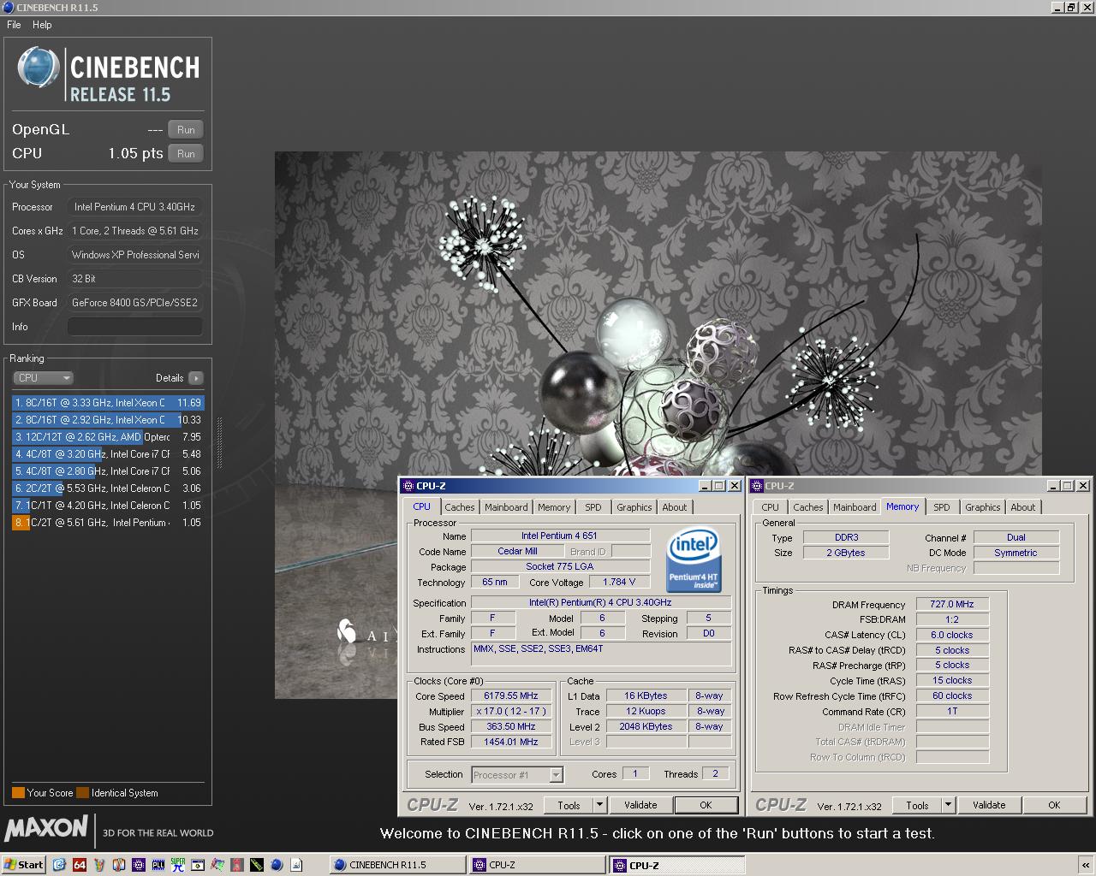Click Validate in right CPU-Z window

989,805
